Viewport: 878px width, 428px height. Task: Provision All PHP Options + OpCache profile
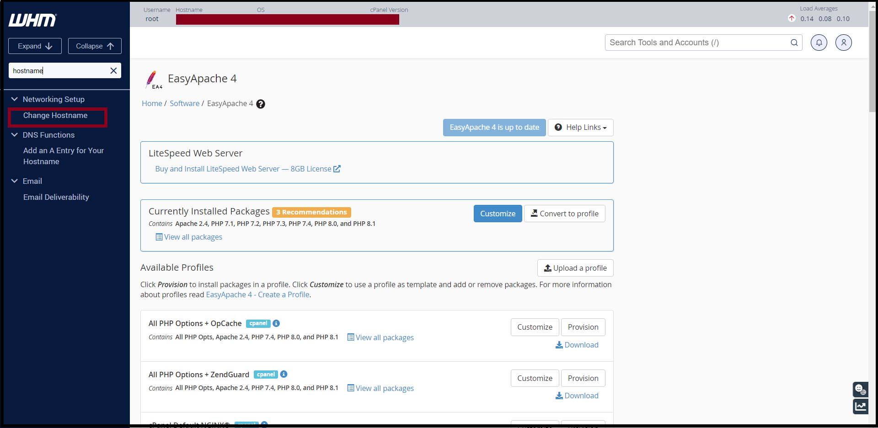[x=583, y=327]
